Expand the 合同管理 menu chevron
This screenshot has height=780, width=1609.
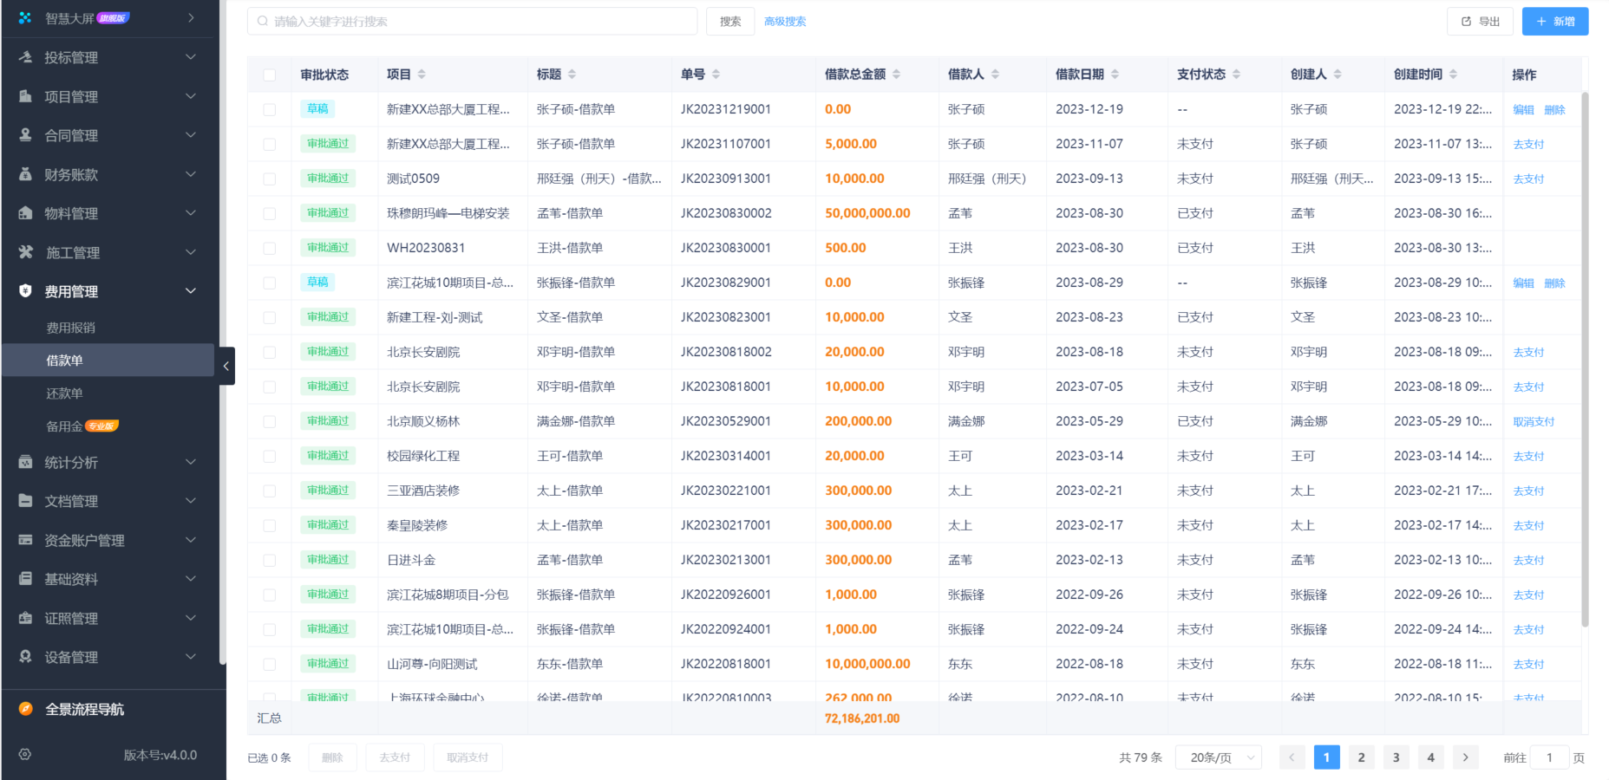click(191, 135)
